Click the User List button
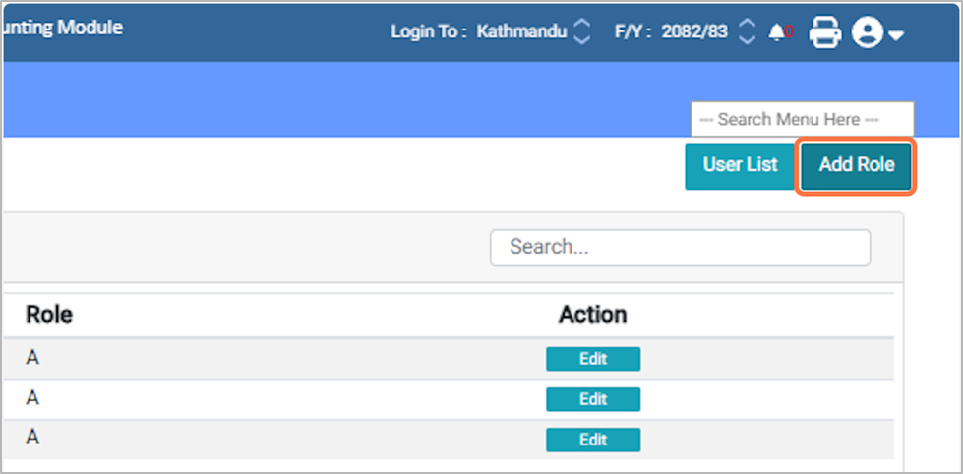The width and height of the screenshot is (963, 474). pos(740,165)
